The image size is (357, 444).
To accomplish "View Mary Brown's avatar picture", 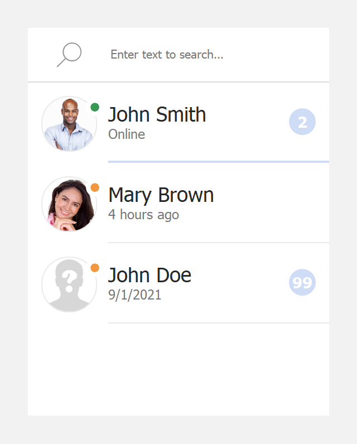I will tap(69, 204).
